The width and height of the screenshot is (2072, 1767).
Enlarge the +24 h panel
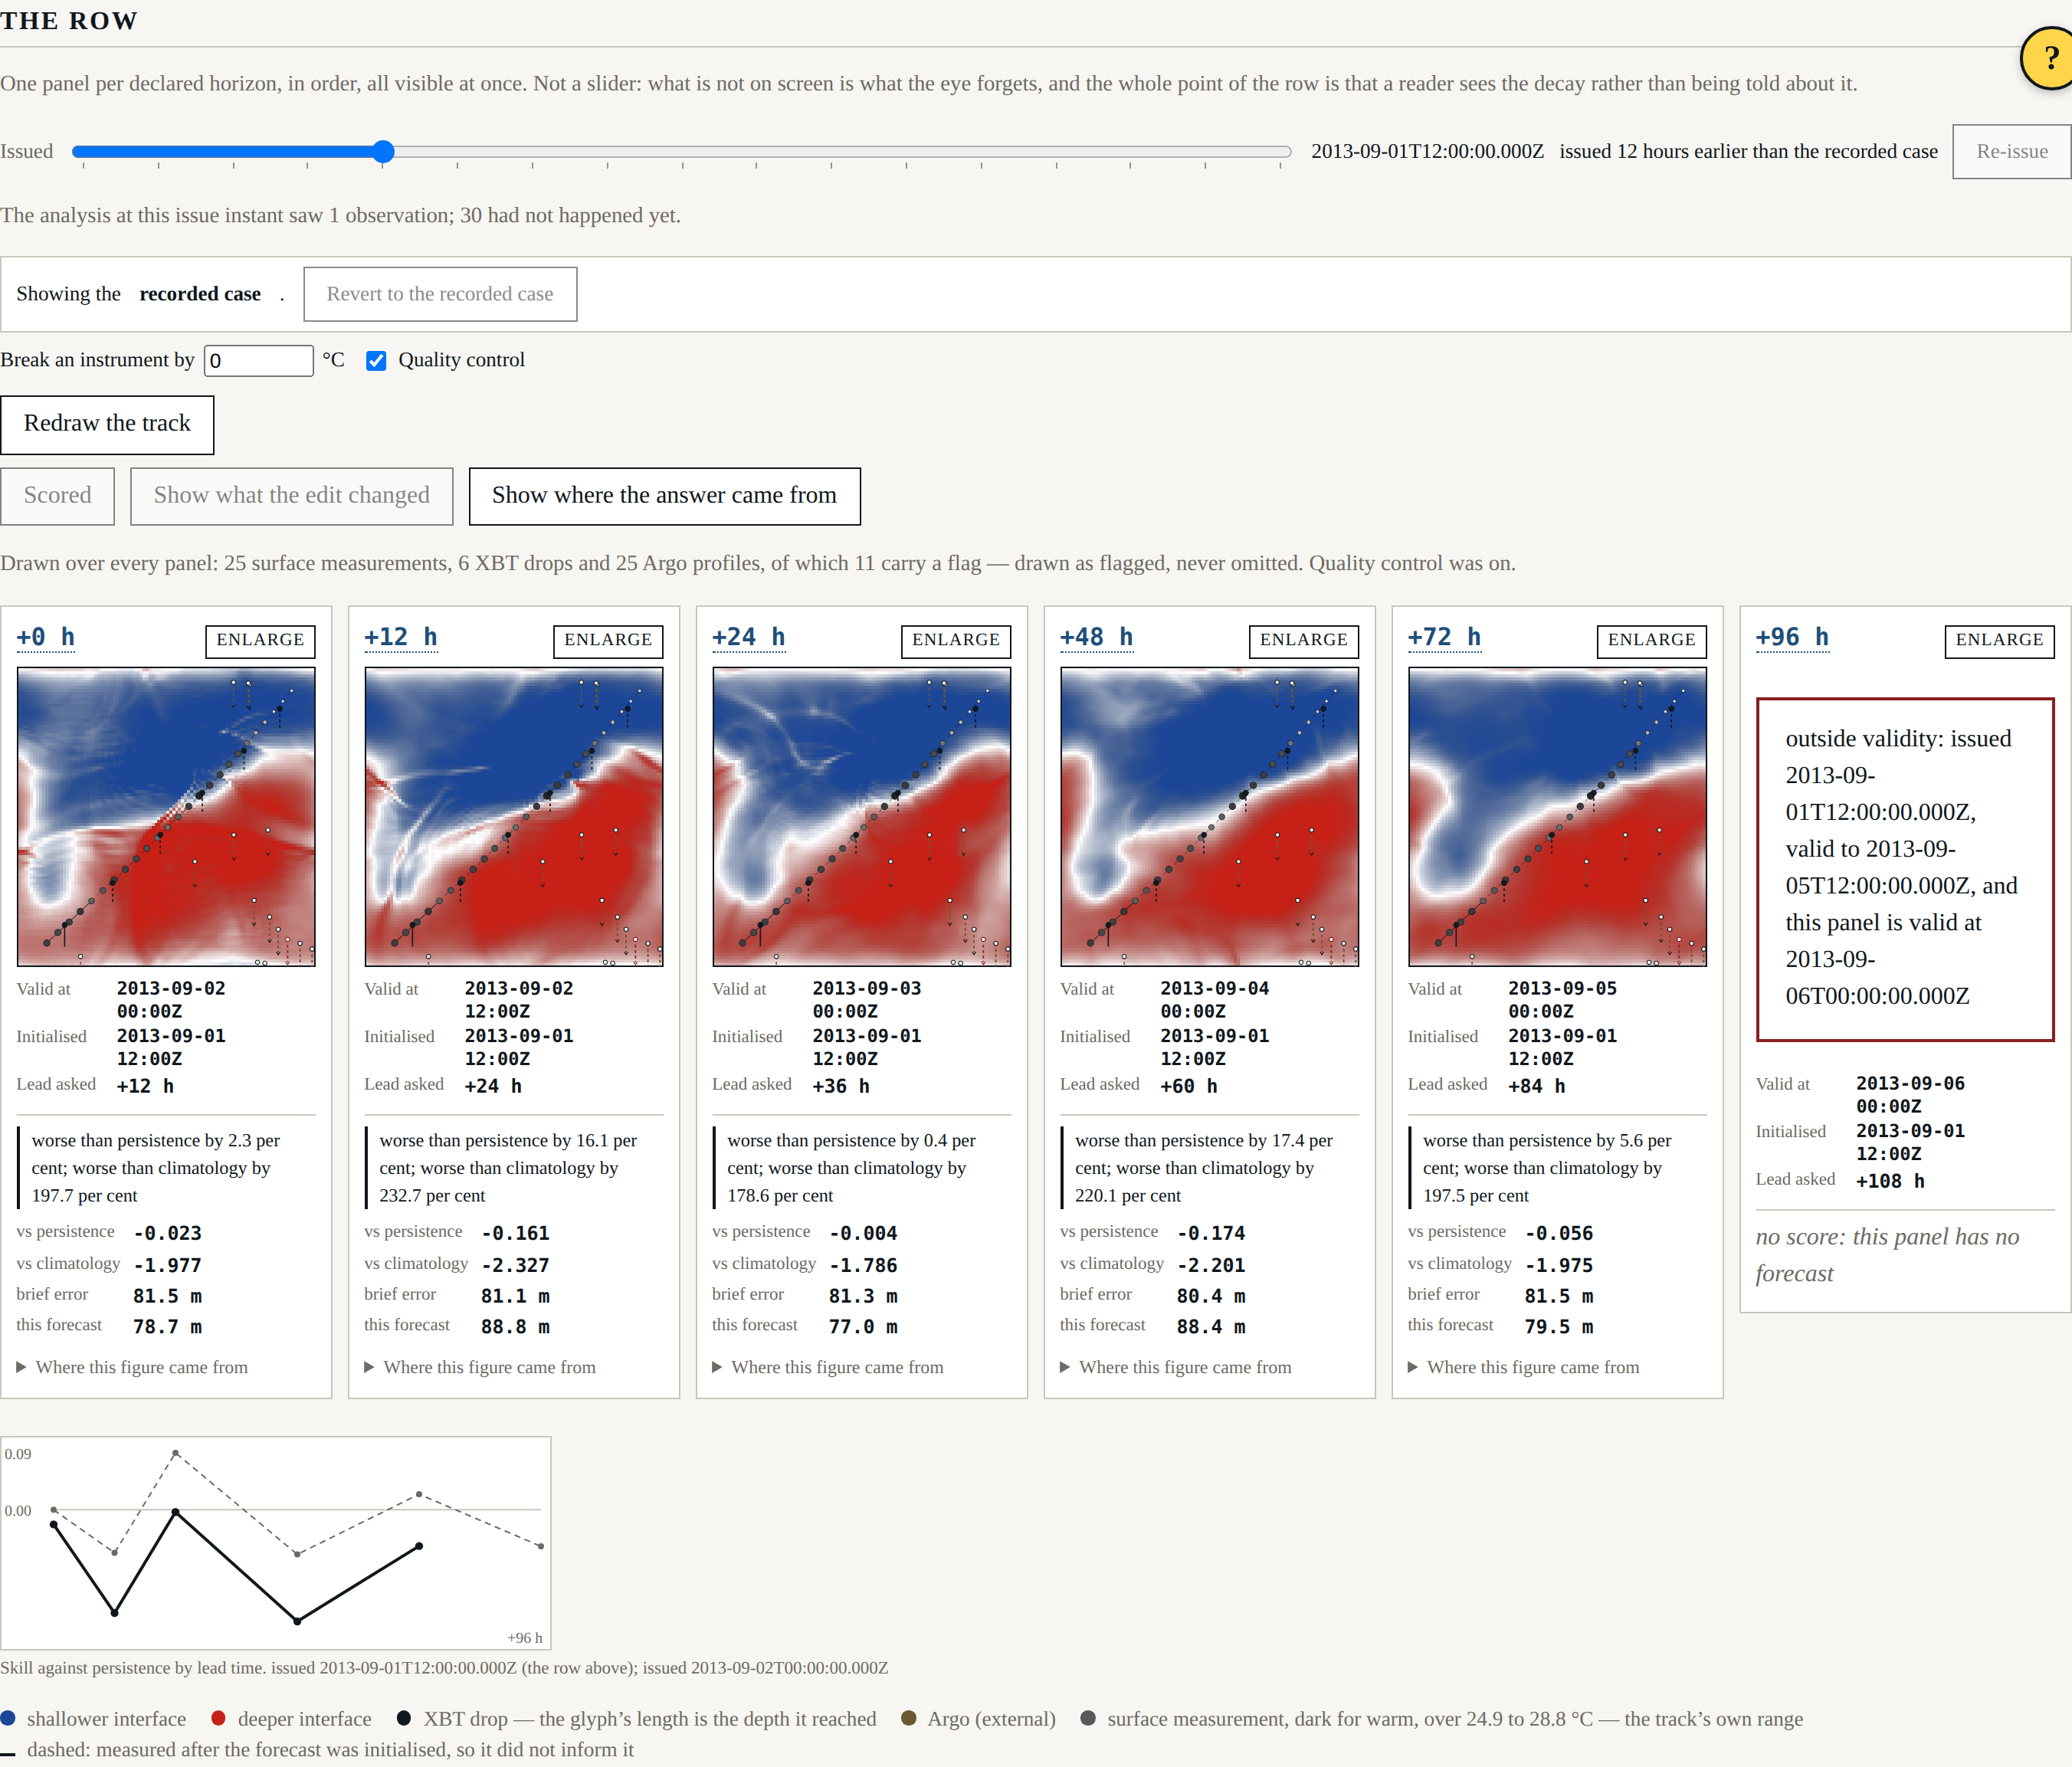click(x=956, y=641)
